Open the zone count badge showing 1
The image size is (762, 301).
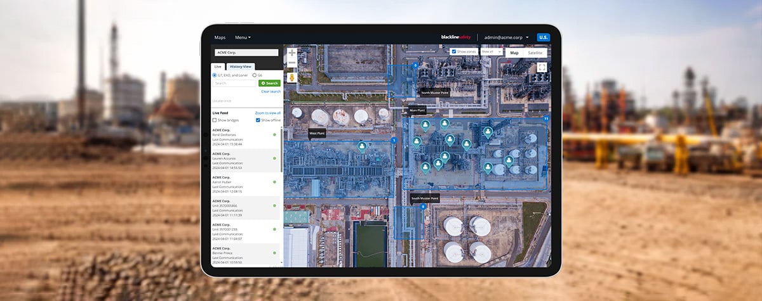click(x=394, y=141)
